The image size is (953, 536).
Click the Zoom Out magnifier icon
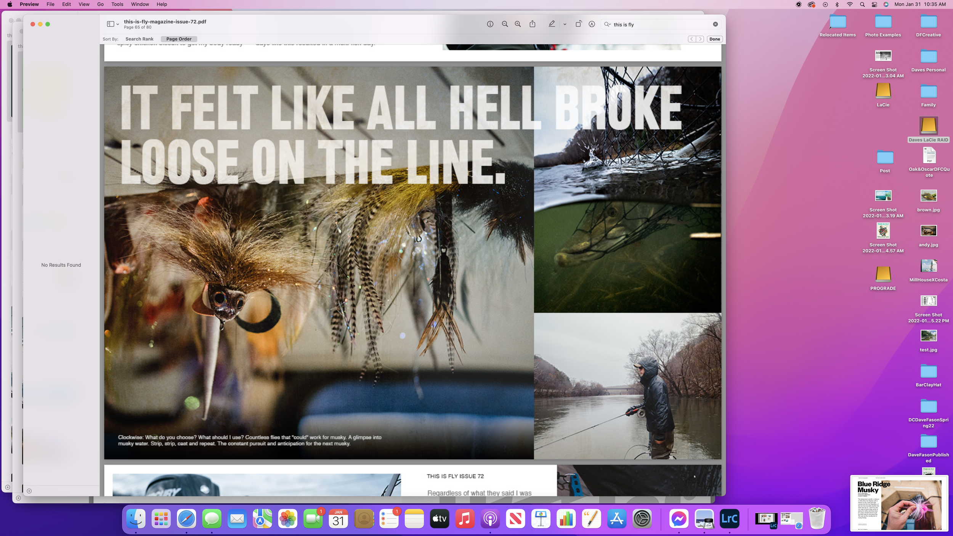[505, 24]
